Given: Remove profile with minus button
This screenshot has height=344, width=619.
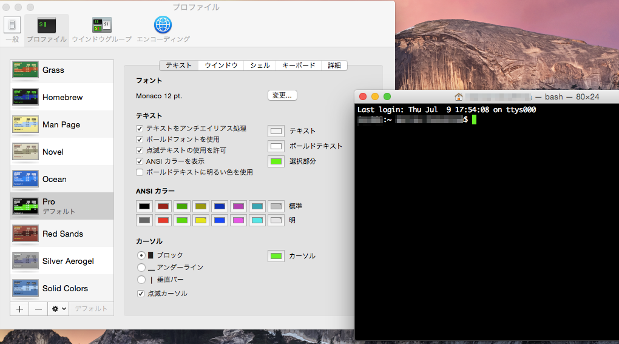Looking at the screenshot, I should pyautogui.click(x=38, y=309).
